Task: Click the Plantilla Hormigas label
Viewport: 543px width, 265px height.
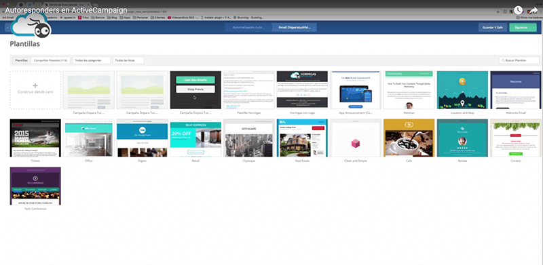Action: click(249, 113)
